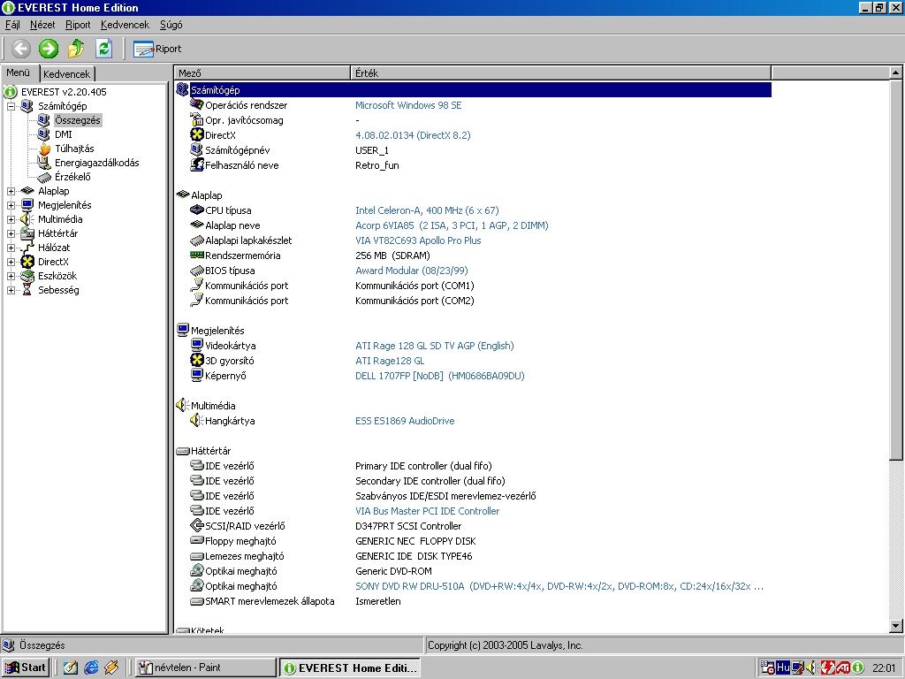Click the BIOS típusa chip icon

pyautogui.click(x=197, y=271)
